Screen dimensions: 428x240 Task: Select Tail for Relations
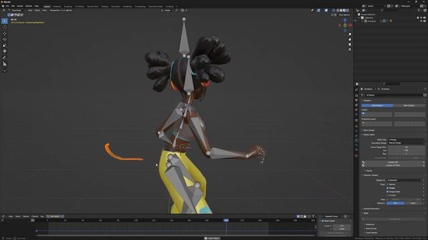pos(395,203)
